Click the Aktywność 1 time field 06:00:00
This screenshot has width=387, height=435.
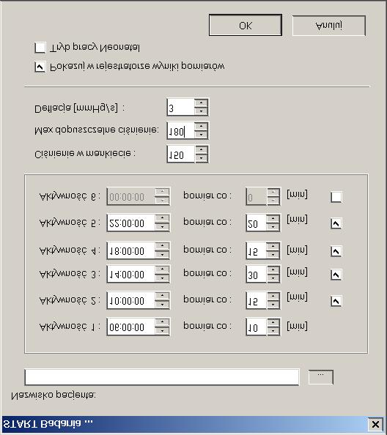(x=130, y=327)
